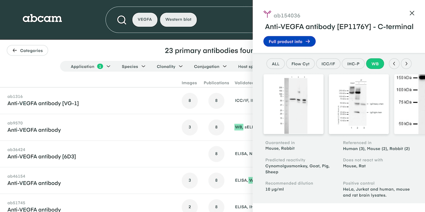Image resolution: width=425 pixels, height=212 pixels.
Task: Click publications count for ab9570
Action: pos(216,127)
